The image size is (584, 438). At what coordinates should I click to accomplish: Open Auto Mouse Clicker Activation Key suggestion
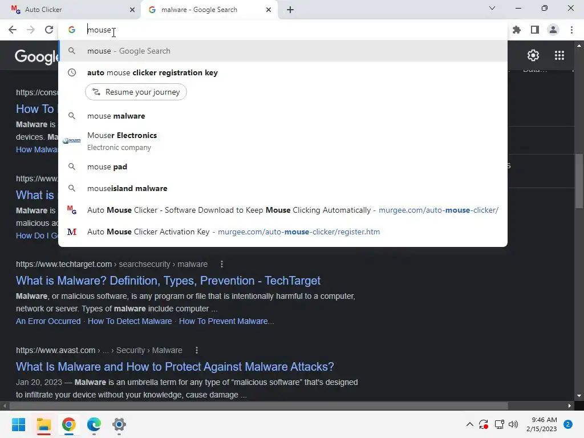[283, 232]
